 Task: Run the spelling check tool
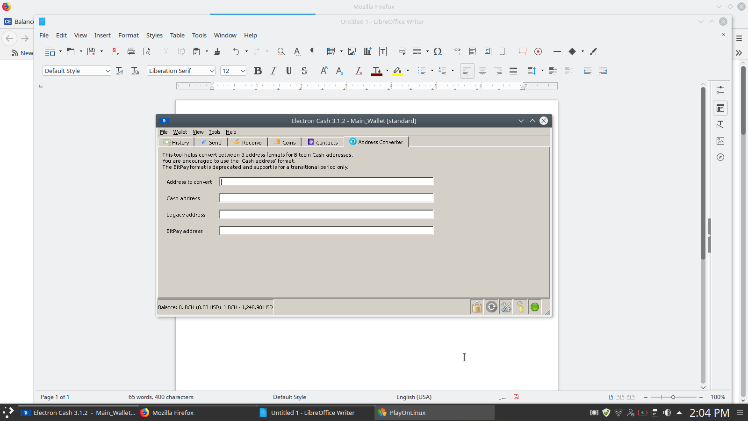297,51
